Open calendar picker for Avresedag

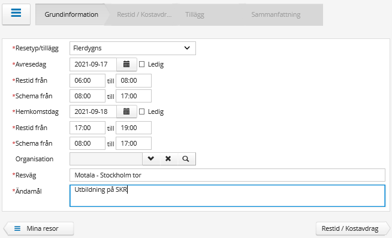(126, 64)
